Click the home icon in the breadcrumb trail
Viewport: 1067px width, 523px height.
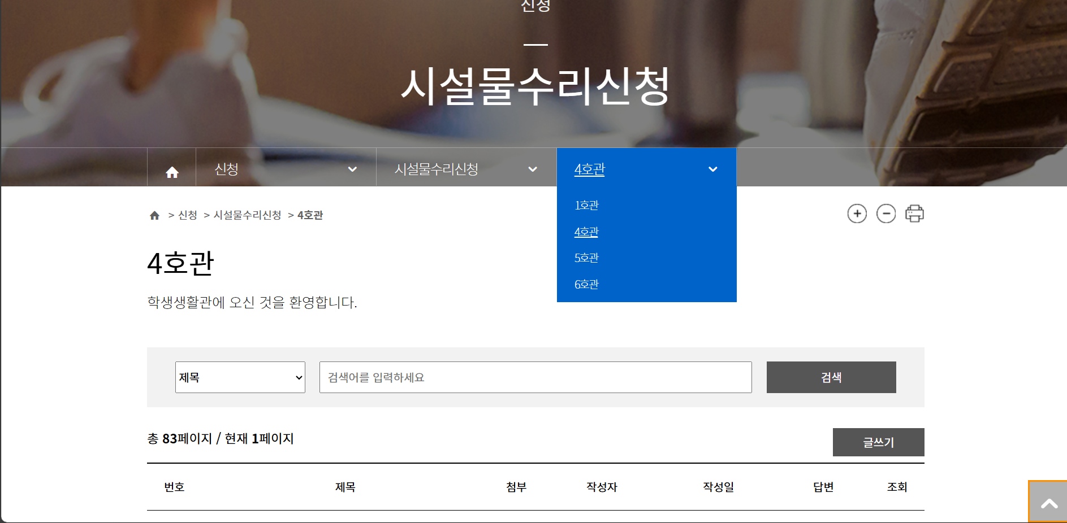coord(154,215)
